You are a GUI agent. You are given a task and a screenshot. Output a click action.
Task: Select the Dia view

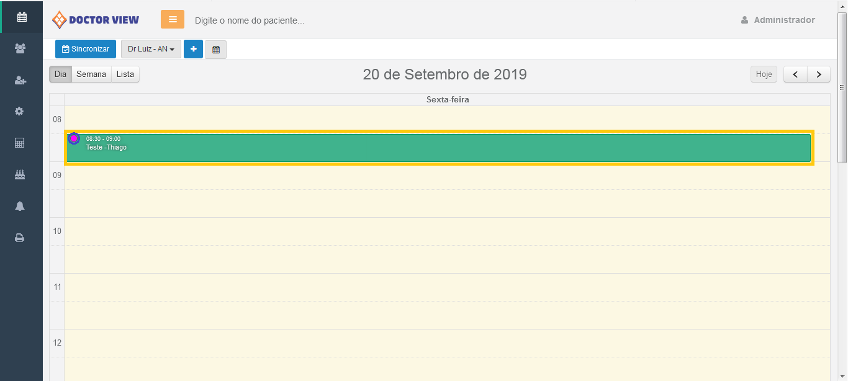[x=60, y=74]
